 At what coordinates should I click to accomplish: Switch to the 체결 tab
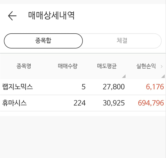(x=122, y=41)
